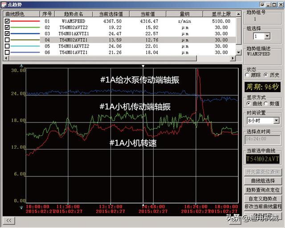This screenshot has height=228, width=285.
Task: Enable the T54M02AVTZ1 curve checkbox
Action: pyautogui.click(x=7, y=40)
